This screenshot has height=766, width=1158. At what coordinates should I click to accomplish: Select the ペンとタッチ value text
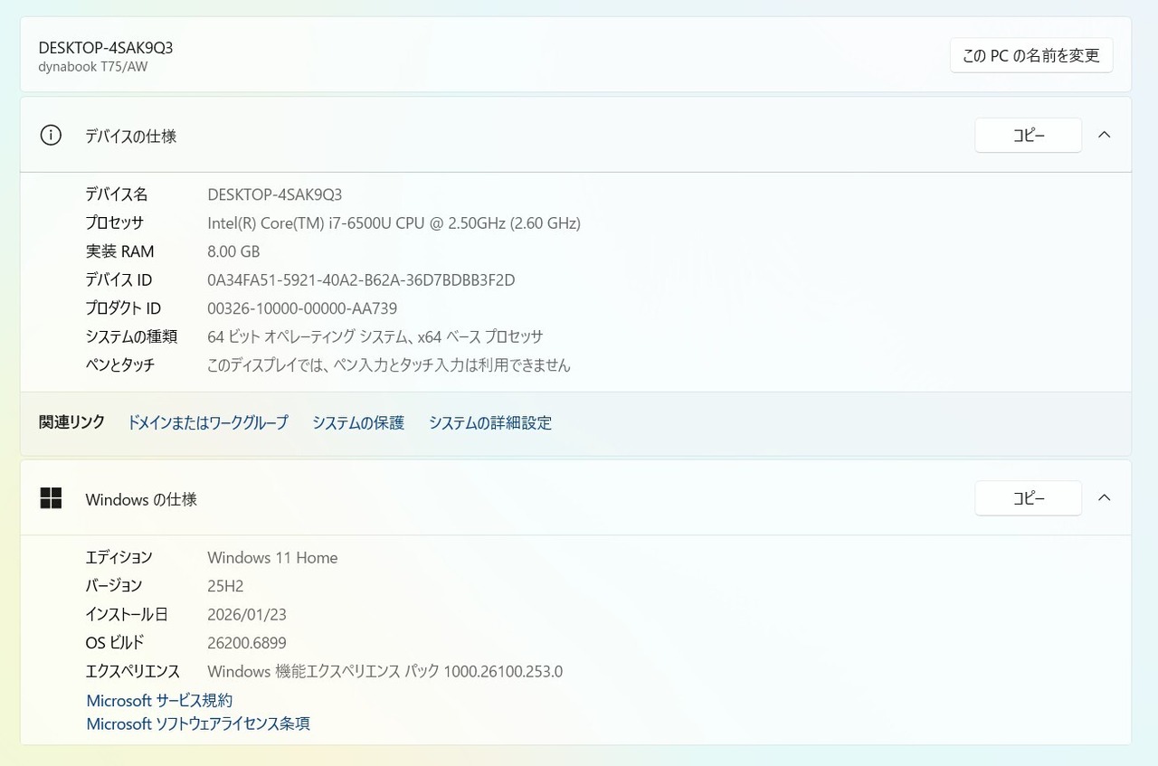click(x=389, y=365)
